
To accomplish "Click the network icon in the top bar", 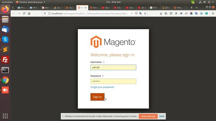I will [x=200, y=2].
